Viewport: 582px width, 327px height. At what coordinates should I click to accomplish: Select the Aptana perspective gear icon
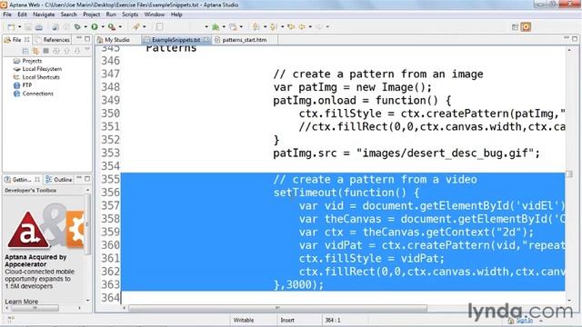click(526, 26)
